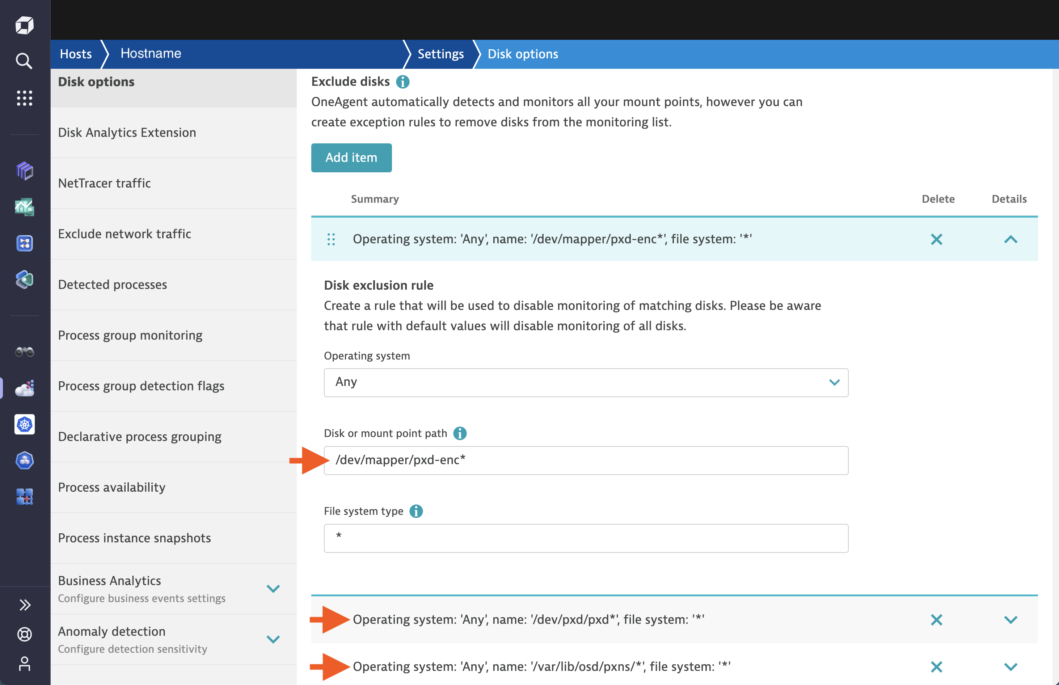Click info icon beside File system type
Viewport: 1059px width, 685px height.
pyautogui.click(x=416, y=511)
